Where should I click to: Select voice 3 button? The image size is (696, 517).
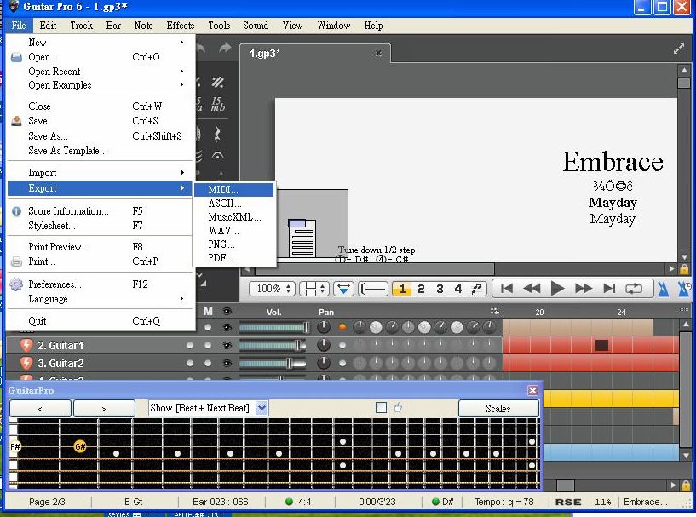[440, 289]
